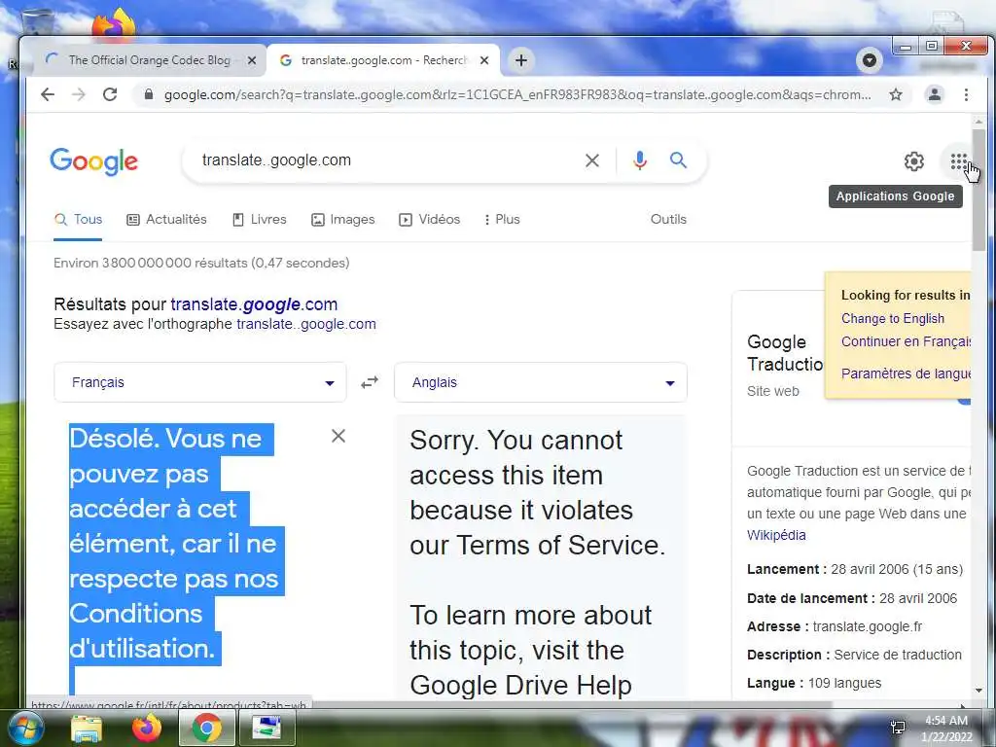Open the Français source language dropdown
Image resolution: width=996 pixels, height=747 pixels.
point(200,382)
